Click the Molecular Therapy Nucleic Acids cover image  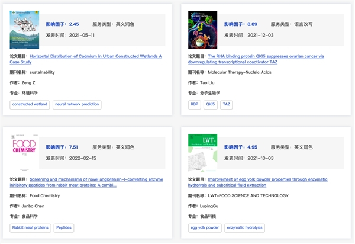(x=203, y=30)
